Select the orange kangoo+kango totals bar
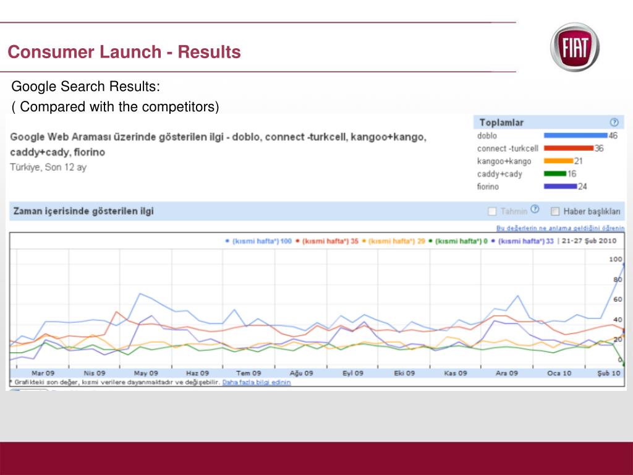 click(x=558, y=161)
